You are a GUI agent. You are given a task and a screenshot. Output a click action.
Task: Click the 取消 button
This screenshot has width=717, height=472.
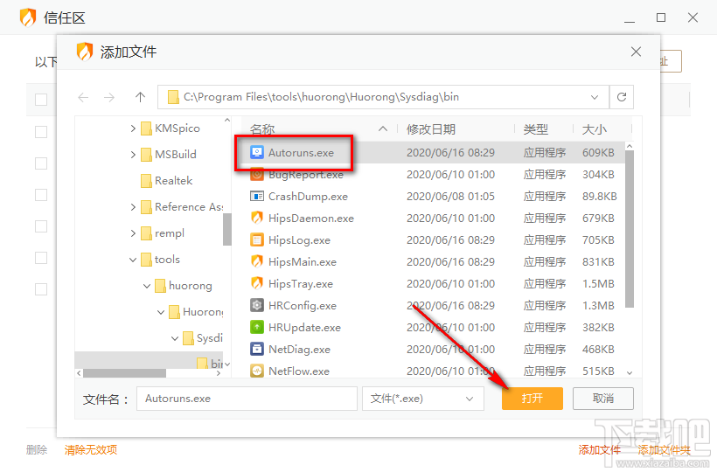[x=603, y=399]
